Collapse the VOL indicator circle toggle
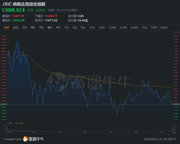180x144 pixels. pos(8,123)
